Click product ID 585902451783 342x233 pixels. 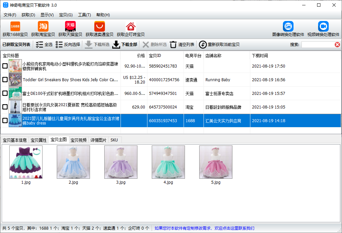(163, 66)
